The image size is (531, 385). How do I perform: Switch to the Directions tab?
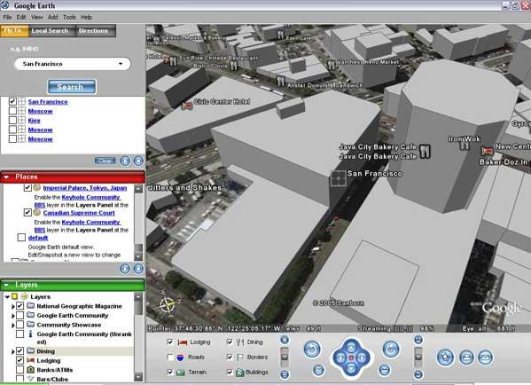[96, 31]
